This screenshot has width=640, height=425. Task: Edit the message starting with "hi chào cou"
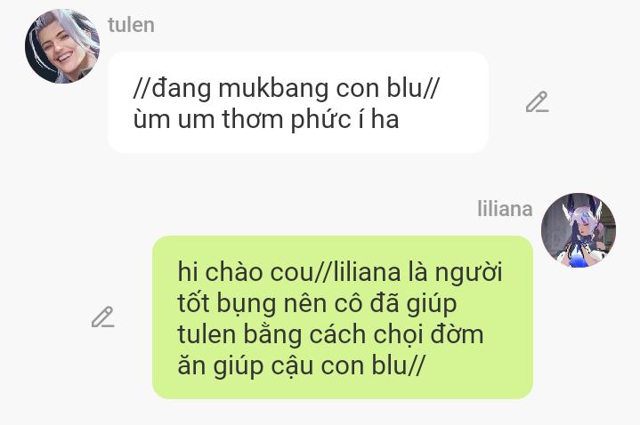(x=103, y=317)
